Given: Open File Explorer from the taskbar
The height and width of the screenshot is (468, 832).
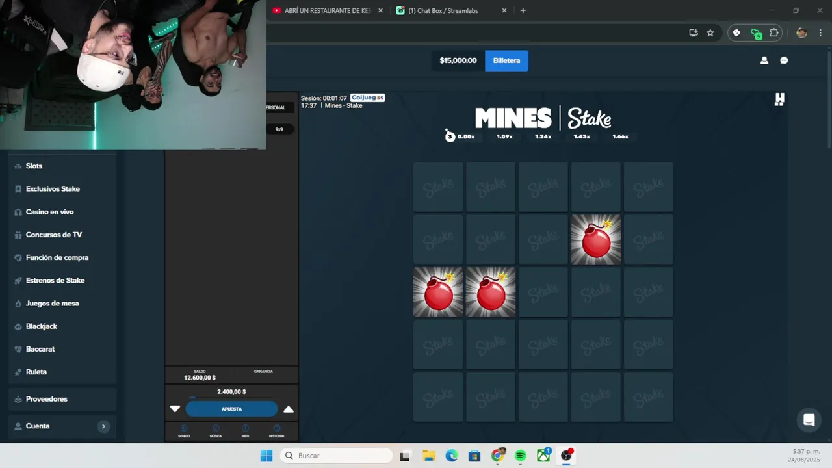Looking at the screenshot, I should click(428, 456).
